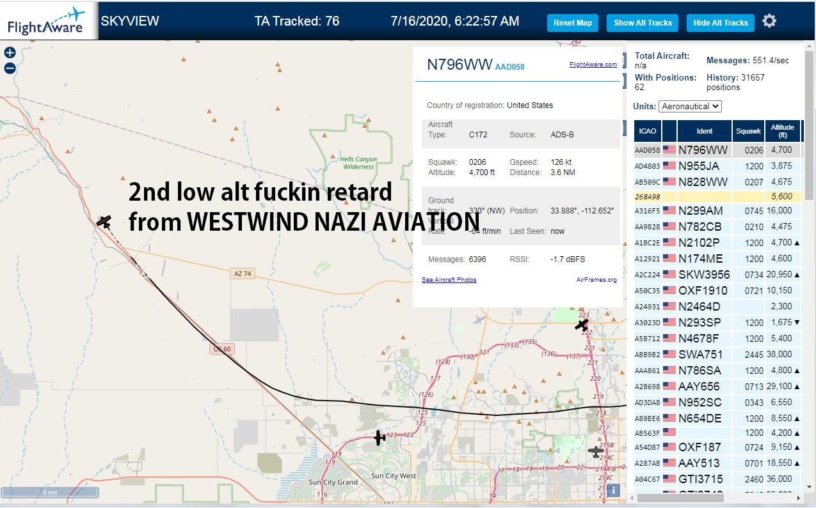The image size is (816, 508).
Task: Select the N2464D row
Action: point(717,306)
